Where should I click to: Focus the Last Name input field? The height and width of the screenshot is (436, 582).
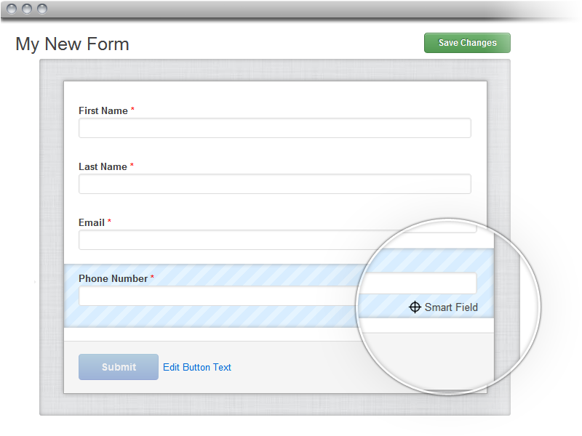pyautogui.click(x=274, y=184)
